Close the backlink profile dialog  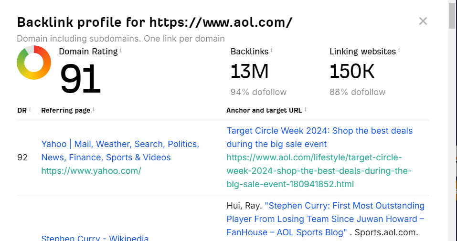(423, 21)
